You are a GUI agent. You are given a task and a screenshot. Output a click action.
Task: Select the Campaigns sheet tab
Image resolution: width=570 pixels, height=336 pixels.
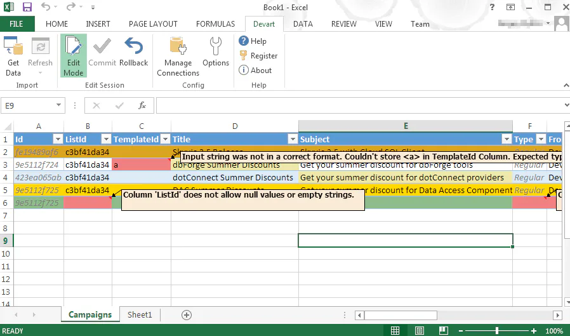click(90, 315)
